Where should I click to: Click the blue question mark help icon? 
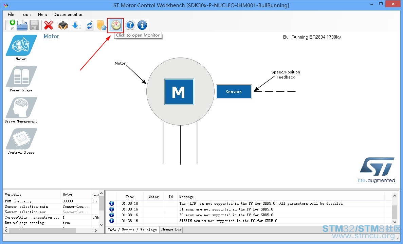coord(130,25)
